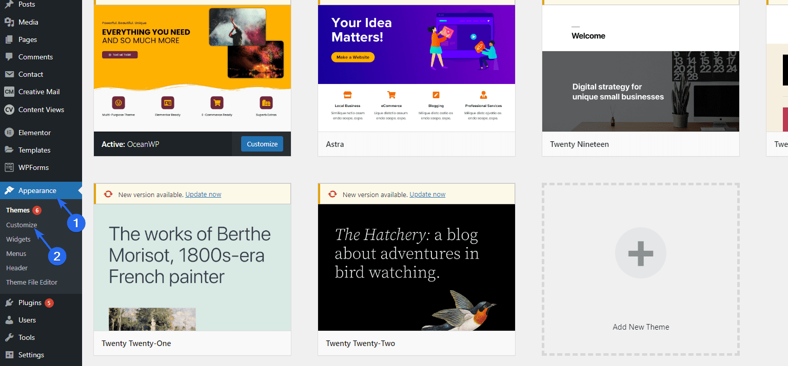The width and height of the screenshot is (788, 366).
Task: Click the Plugins plug icon
Action: coord(9,303)
